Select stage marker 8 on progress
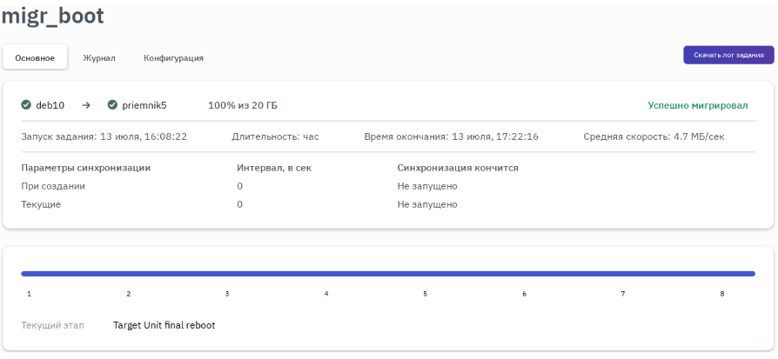 (x=722, y=294)
